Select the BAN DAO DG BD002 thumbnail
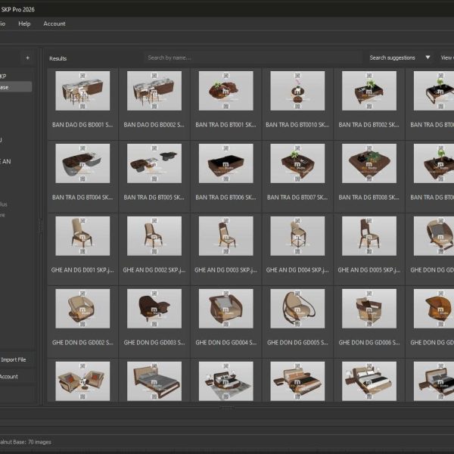454x454 pixels. click(x=154, y=91)
